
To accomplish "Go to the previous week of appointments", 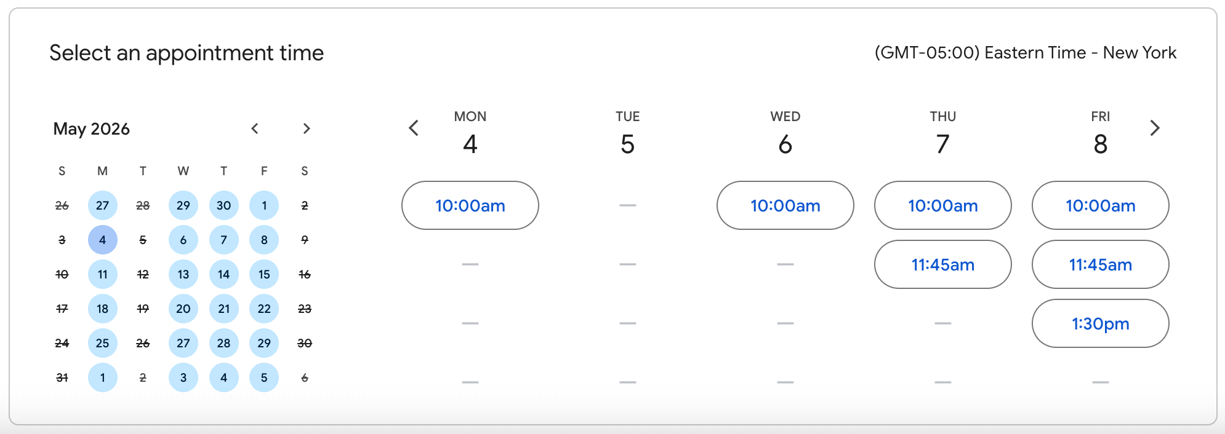I will tap(412, 128).
